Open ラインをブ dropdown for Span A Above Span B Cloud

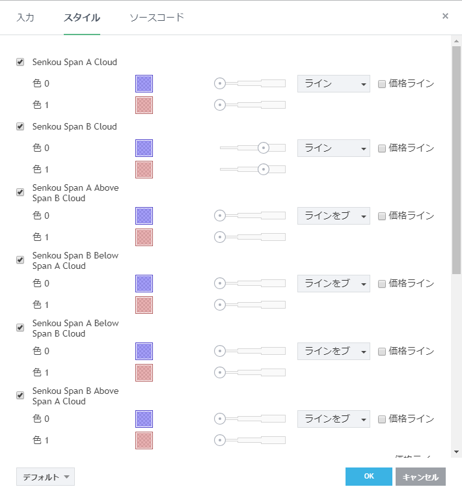click(333, 216)
